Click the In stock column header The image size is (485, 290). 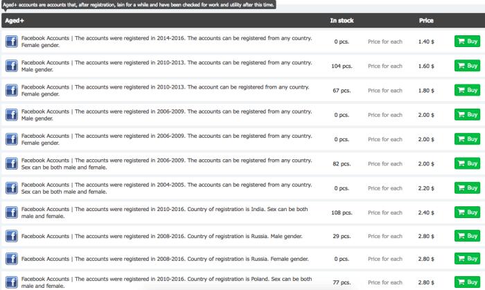click(342, 21)
